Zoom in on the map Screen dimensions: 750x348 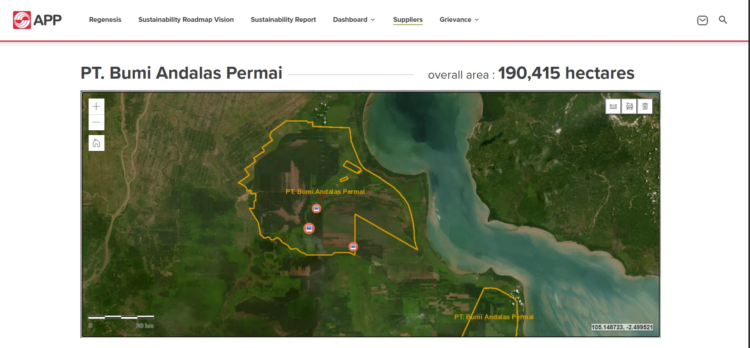click(97, 106)
